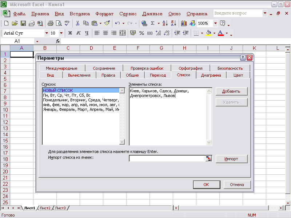Open the fill color dropdown arrow
The height and width of the screenshot is (218, 291).
point(214,33)
